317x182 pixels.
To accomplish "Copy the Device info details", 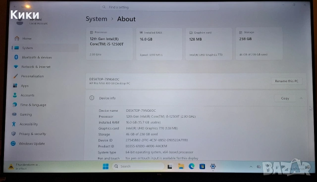I will pyautogui.click(x=285, y=98).
